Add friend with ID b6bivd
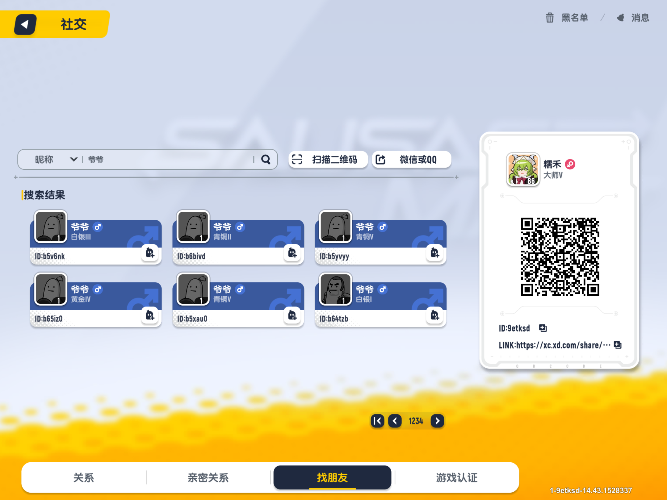Viewport: 667px width, 500px height. click(x=292, y=253)
